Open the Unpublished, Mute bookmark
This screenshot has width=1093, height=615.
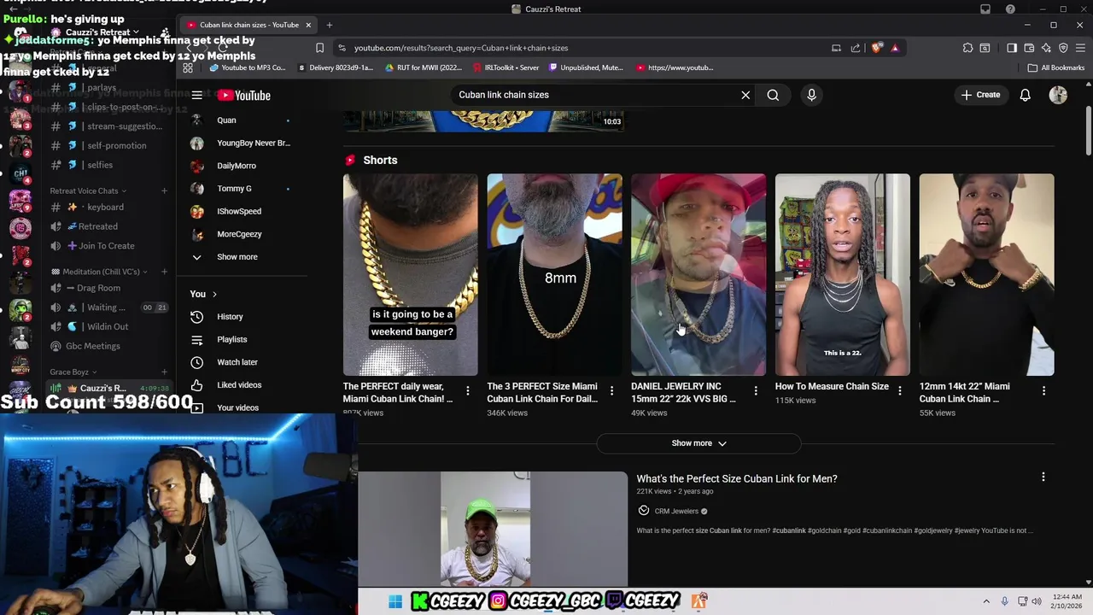tap(587, 67)
